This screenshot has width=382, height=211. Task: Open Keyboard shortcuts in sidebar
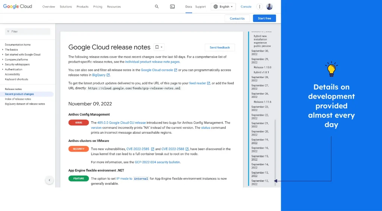(16, 79)
